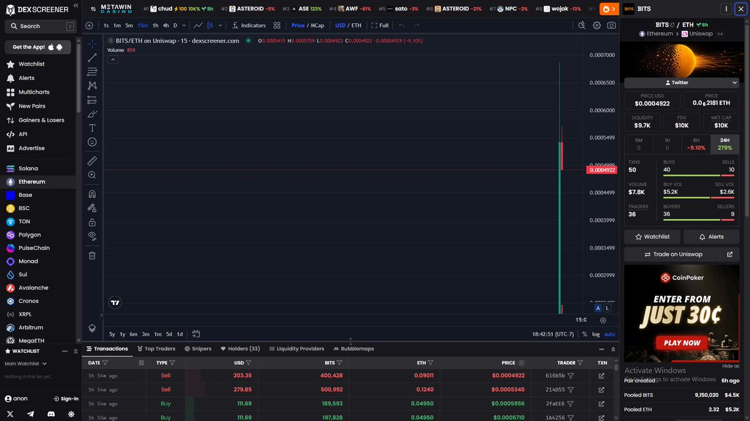Screen dimensions: 750x421
Task: Toggle auto scale on chart
Action: click(609, 334)
